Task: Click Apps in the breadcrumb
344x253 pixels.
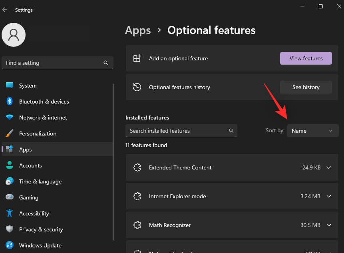Action: [x=138, y=30]
